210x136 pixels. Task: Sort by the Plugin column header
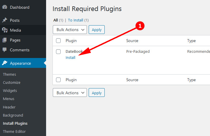71,41
